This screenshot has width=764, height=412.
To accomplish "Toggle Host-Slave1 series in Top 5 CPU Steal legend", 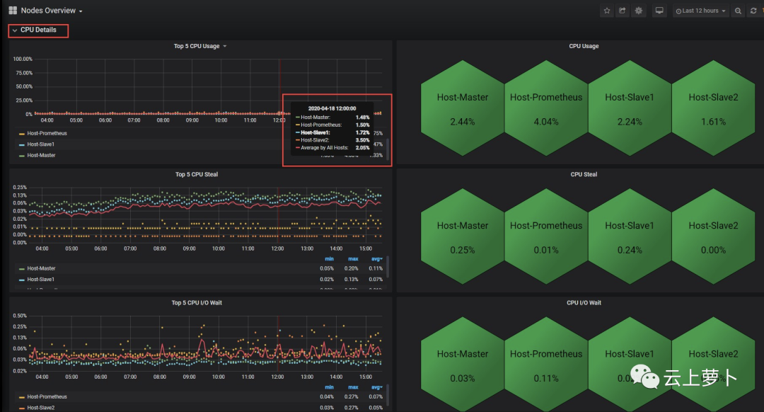I will (40, 280).
